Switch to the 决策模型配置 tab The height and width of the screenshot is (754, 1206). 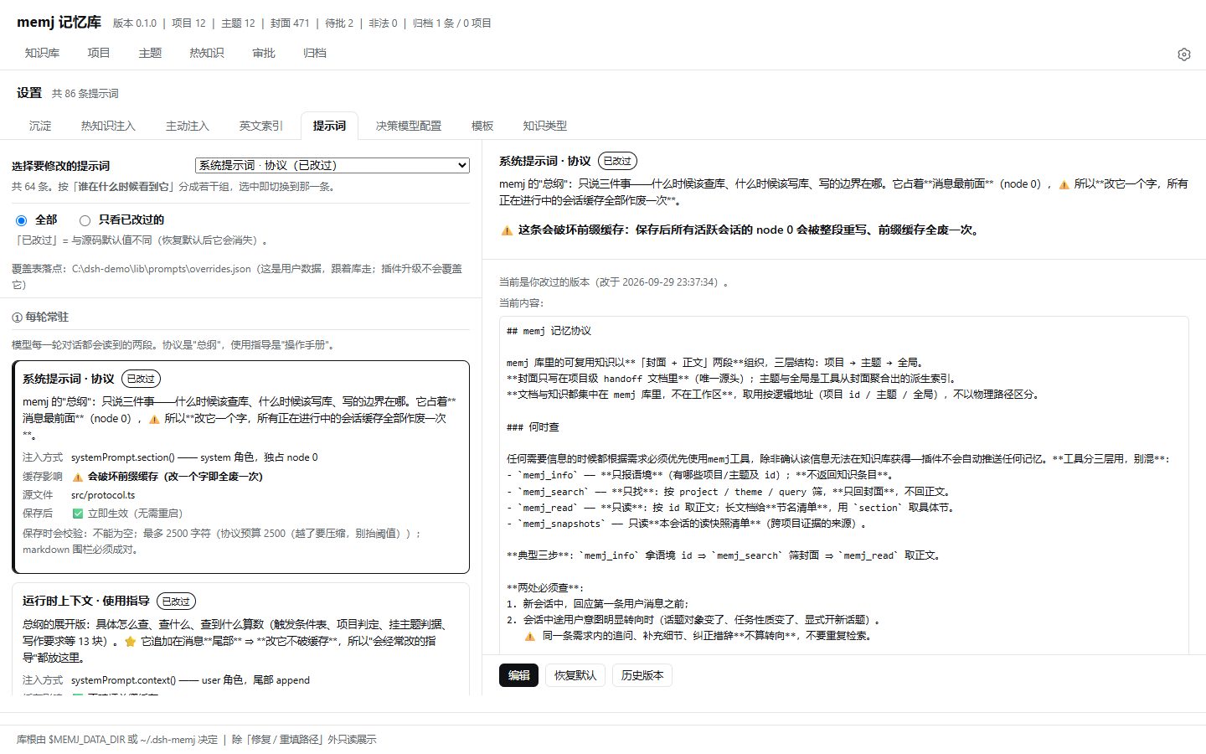(409, 126)
